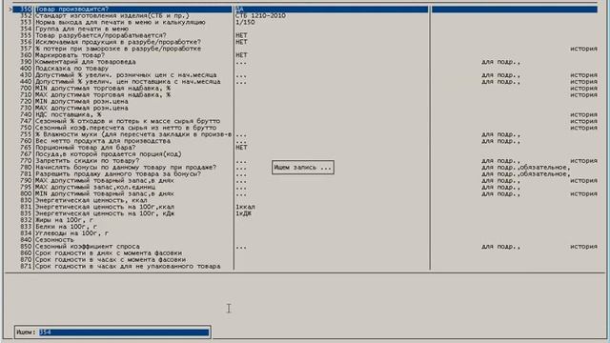Select row 871 'Срок годности в часах для не упакованного'
Viewport: 610px width, 343px height.
305,267
